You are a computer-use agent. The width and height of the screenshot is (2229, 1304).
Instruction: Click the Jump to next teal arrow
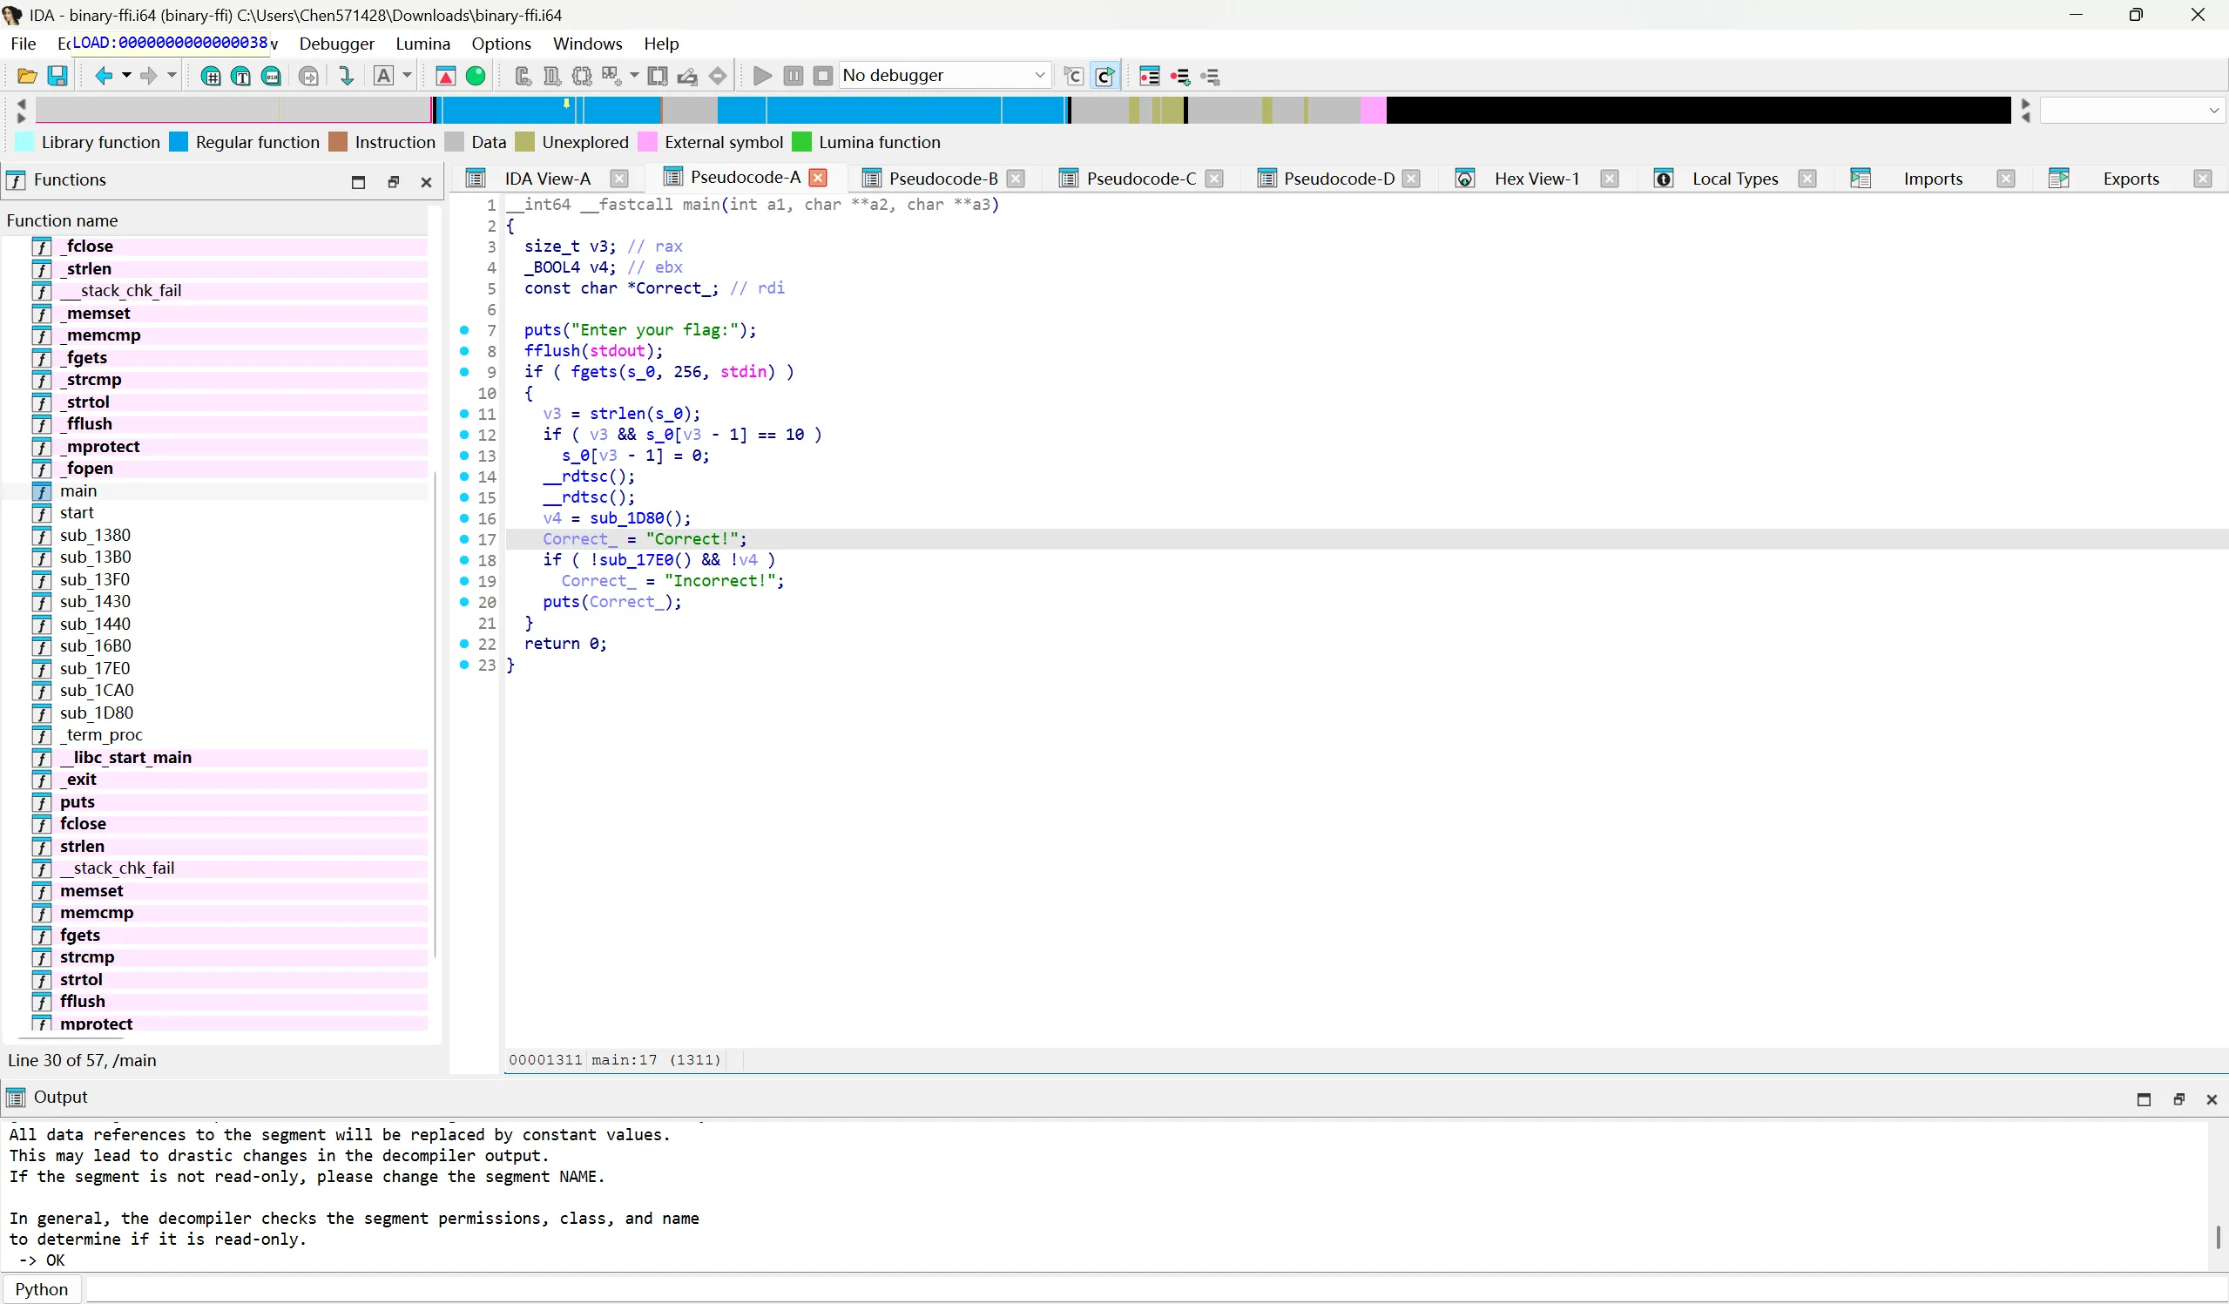[x=346, y=76]
